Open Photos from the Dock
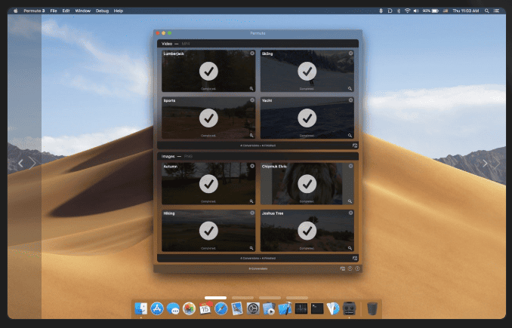 point(189,308)
